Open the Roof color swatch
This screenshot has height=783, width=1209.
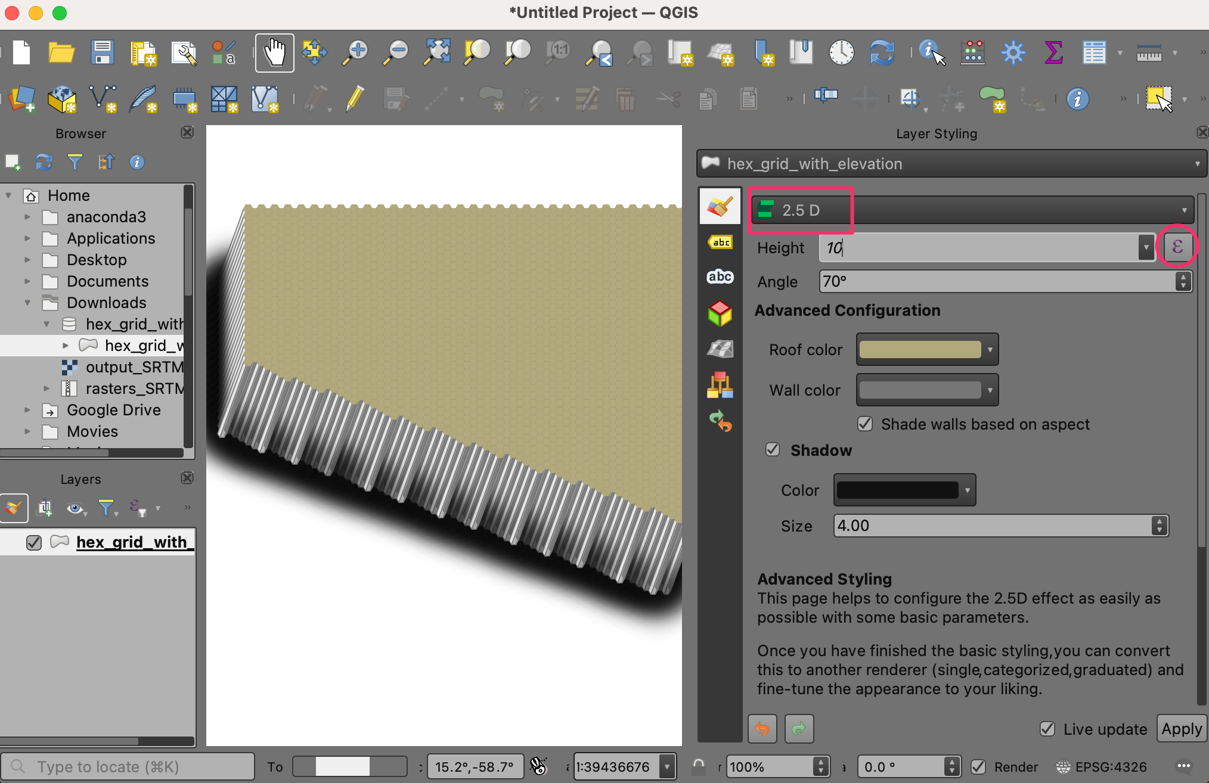coord(920,350)
